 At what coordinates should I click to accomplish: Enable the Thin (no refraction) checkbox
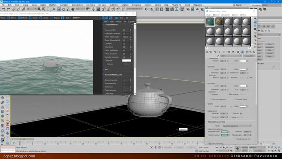[x=211, y=99]
